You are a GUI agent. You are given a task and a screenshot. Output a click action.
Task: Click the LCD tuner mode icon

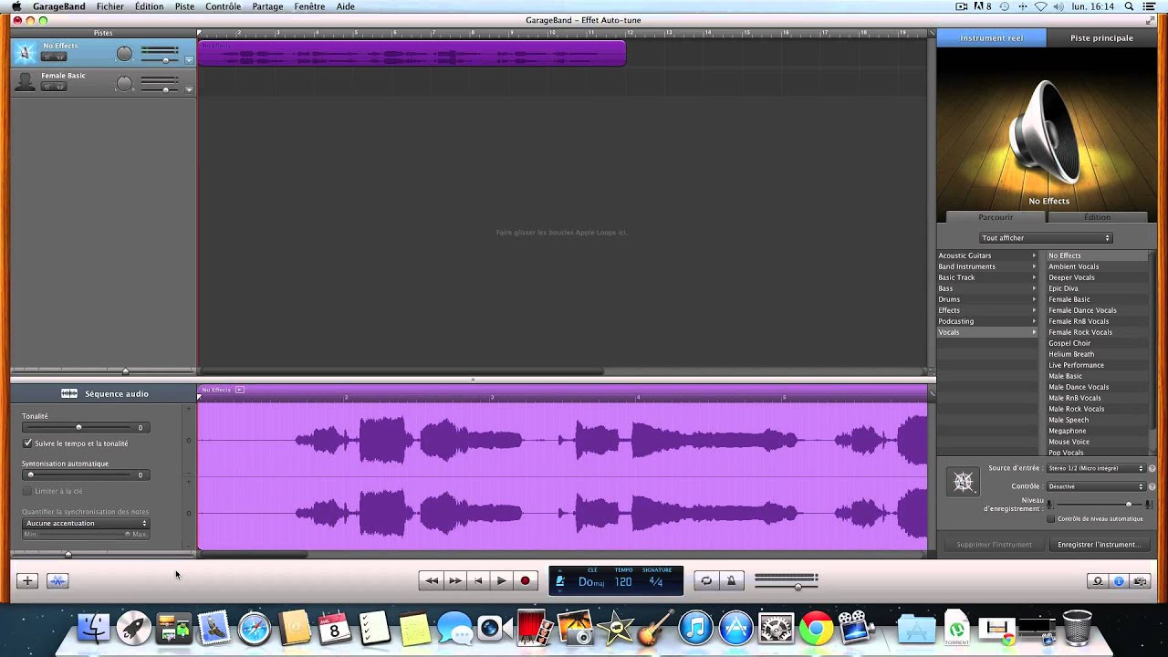560,581
